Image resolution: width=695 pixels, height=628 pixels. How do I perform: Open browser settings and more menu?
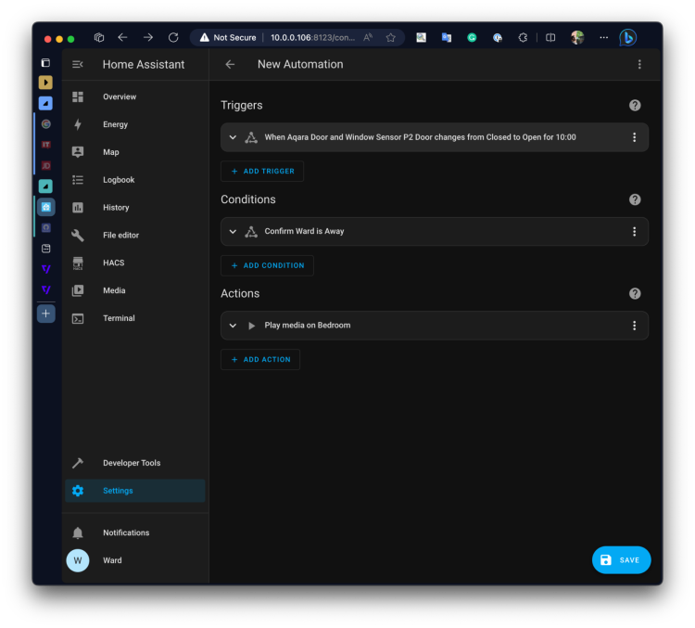tap(603, 38)
